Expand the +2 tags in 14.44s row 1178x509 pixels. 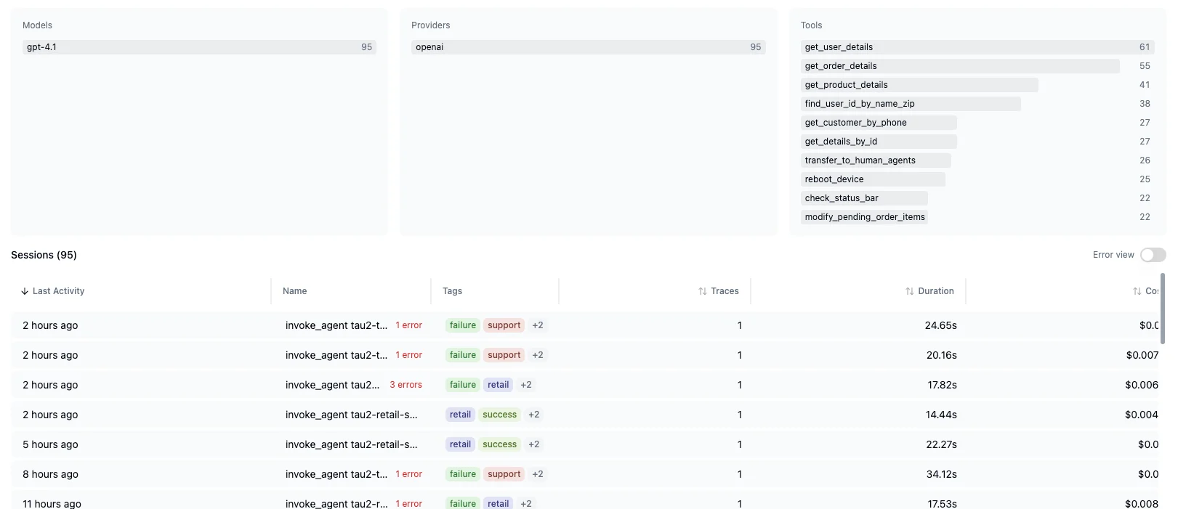point(534,415)
